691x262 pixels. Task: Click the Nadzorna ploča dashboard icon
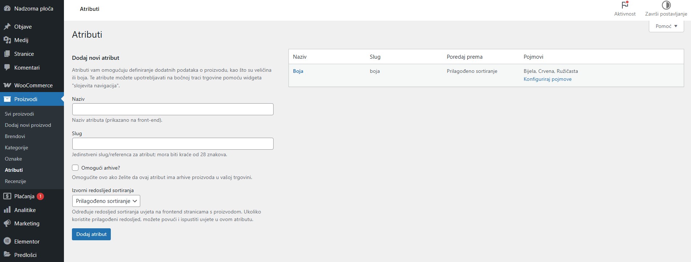(x=7, y=8)
